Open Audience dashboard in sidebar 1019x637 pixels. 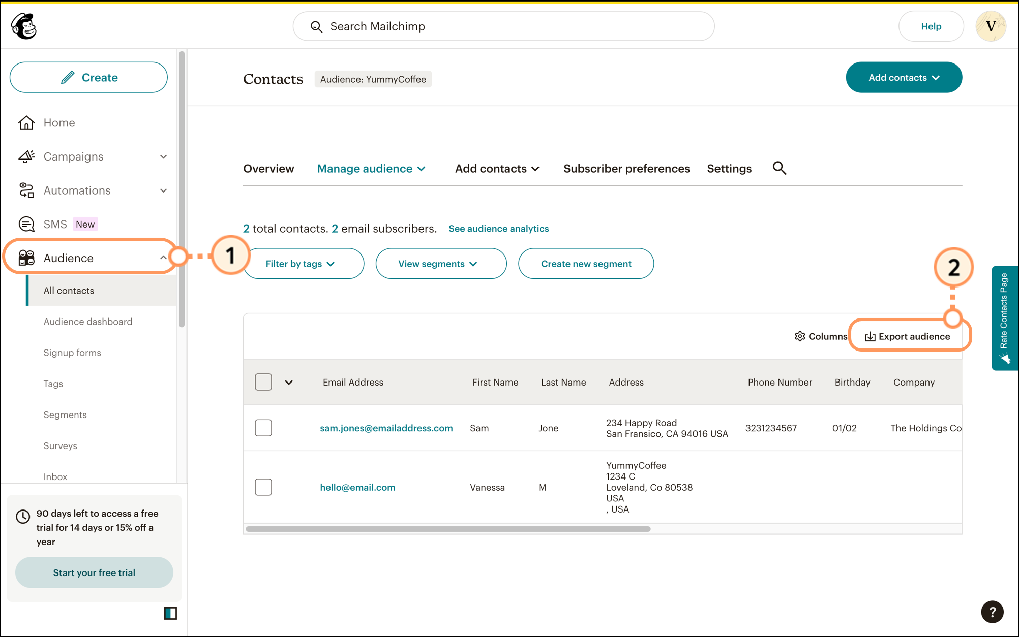[88, 322]
